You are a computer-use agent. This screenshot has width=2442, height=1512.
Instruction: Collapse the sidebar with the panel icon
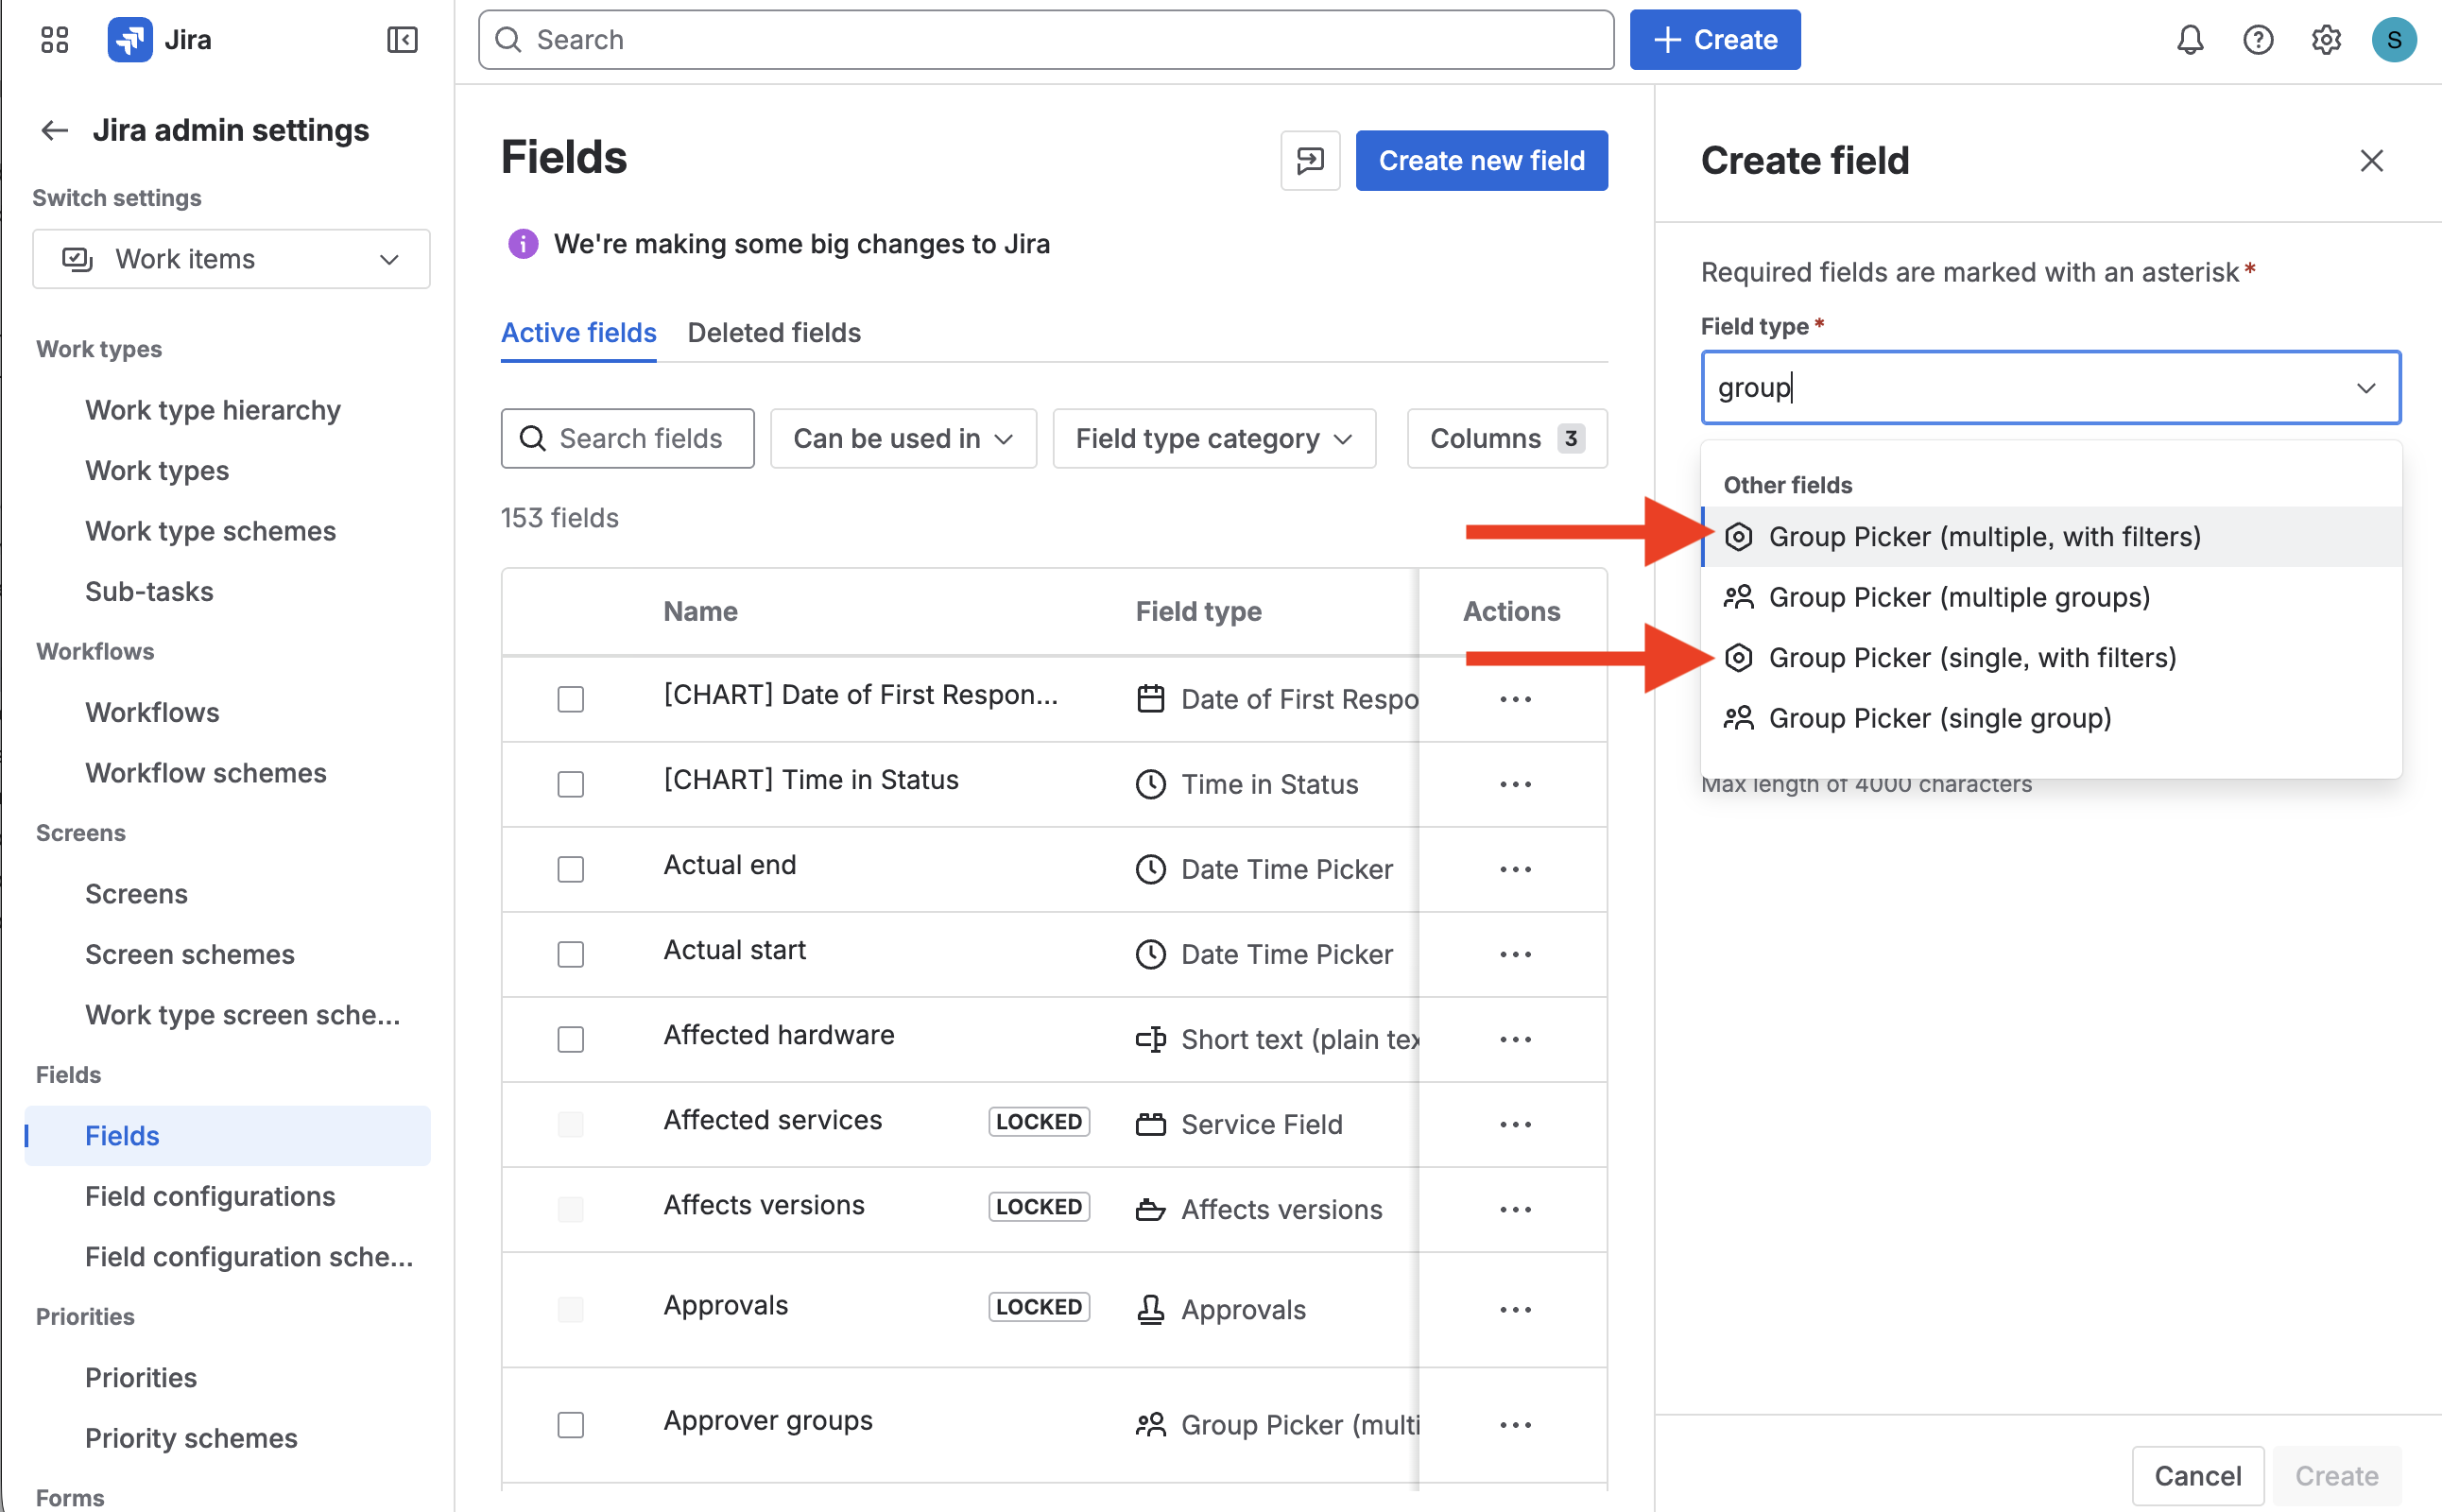pos(403,40)
